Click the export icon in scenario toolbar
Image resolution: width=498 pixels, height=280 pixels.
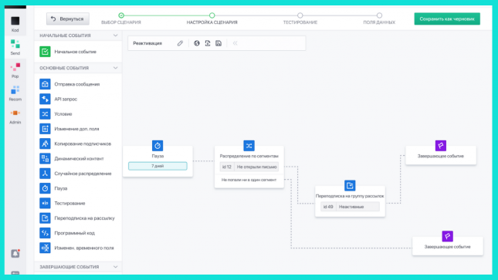click(208, 43)
